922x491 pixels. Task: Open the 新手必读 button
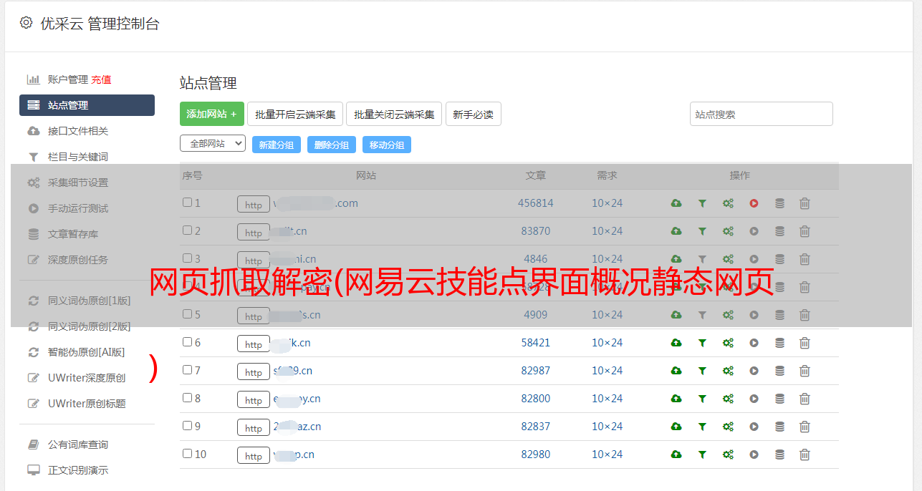click(474, 114)
